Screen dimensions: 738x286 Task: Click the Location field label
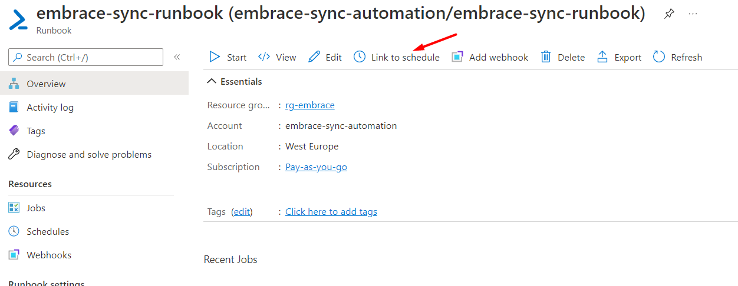[225, 147]
